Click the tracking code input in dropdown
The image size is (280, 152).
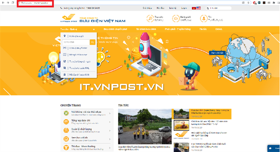(76, 42)
